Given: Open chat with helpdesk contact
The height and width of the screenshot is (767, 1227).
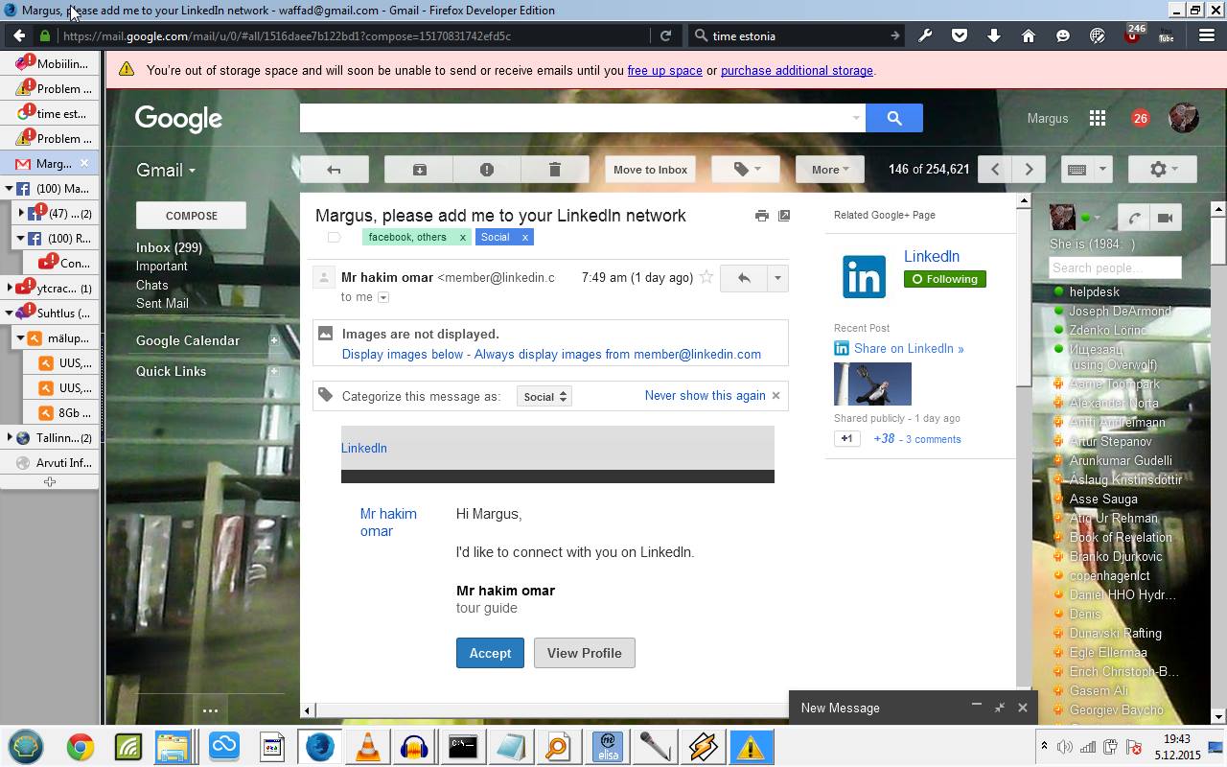Looking at the screenshot, I should click(x=1094, y=291).
